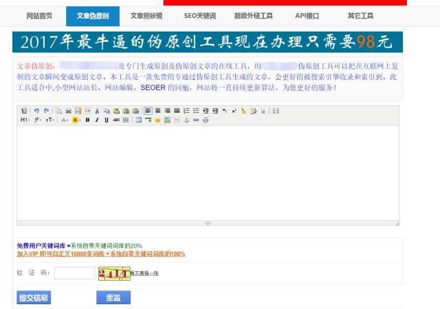This screenshot has width=440, height=309.
Task: Open the 其它工具 menu
Action: tap(360, 16)
